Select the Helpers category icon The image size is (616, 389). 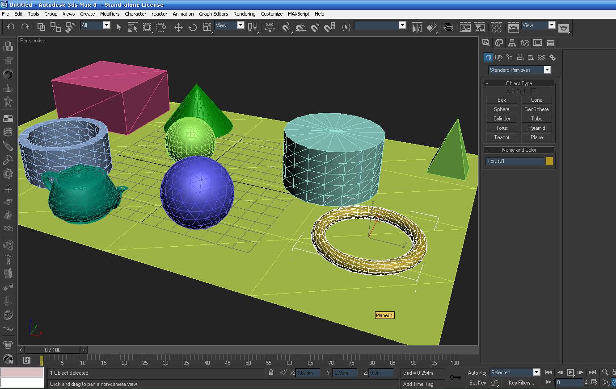point(531,57)
